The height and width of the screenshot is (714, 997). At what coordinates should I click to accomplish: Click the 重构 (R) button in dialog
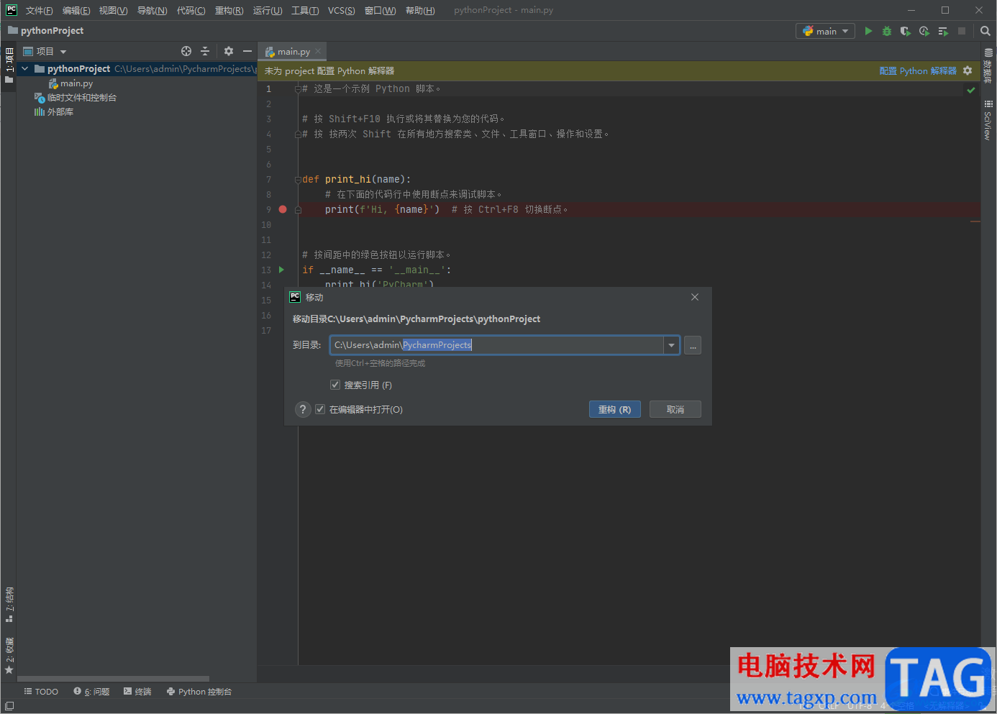point(614,409)
